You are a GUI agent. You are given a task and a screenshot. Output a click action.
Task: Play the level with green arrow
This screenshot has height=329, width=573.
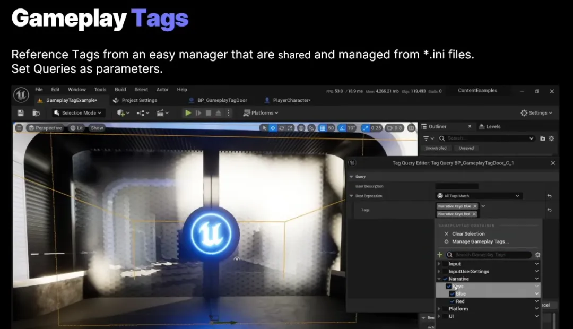click(x=188, y=113)
